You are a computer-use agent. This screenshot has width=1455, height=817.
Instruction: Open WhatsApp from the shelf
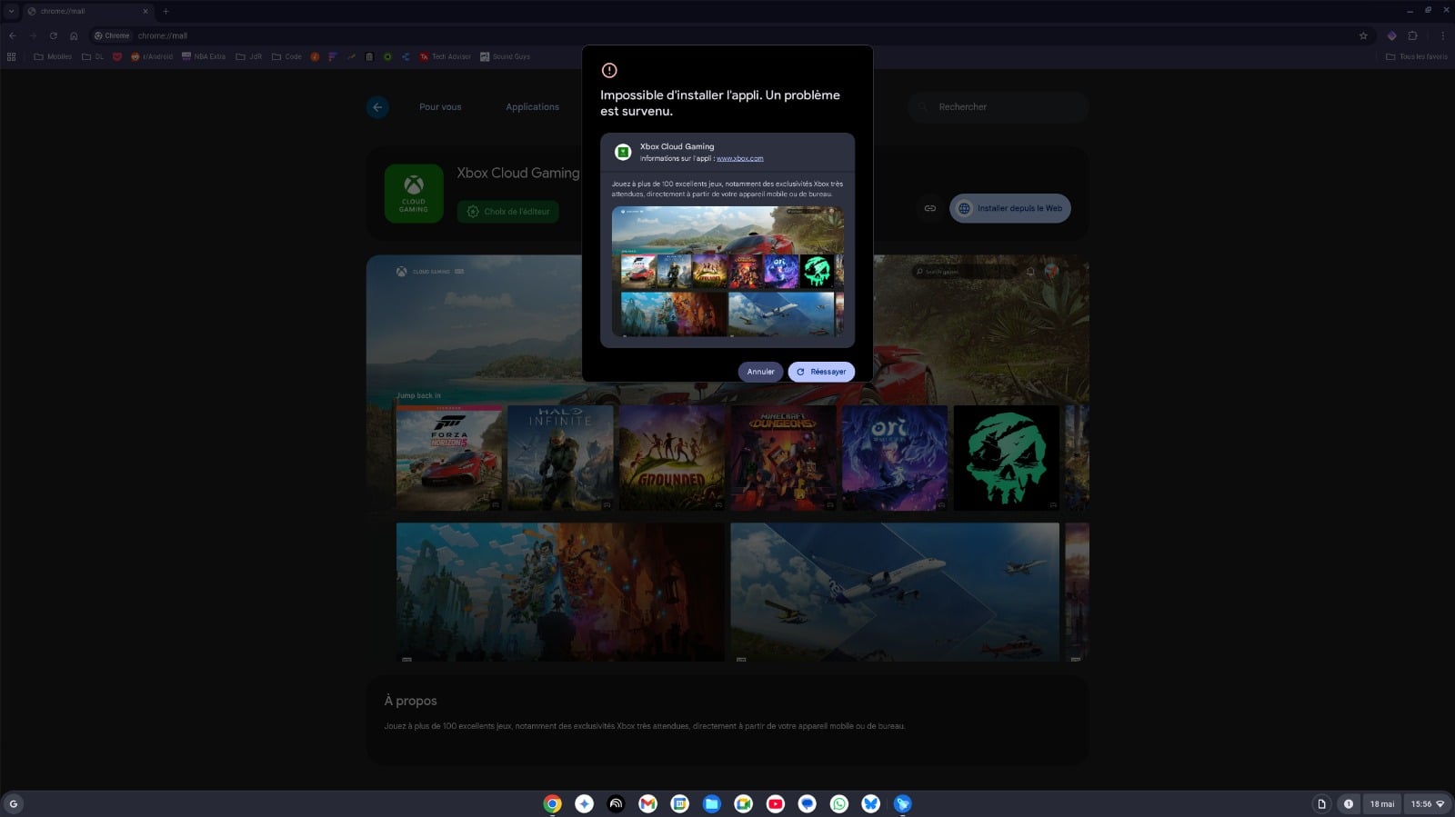point(838,803)
